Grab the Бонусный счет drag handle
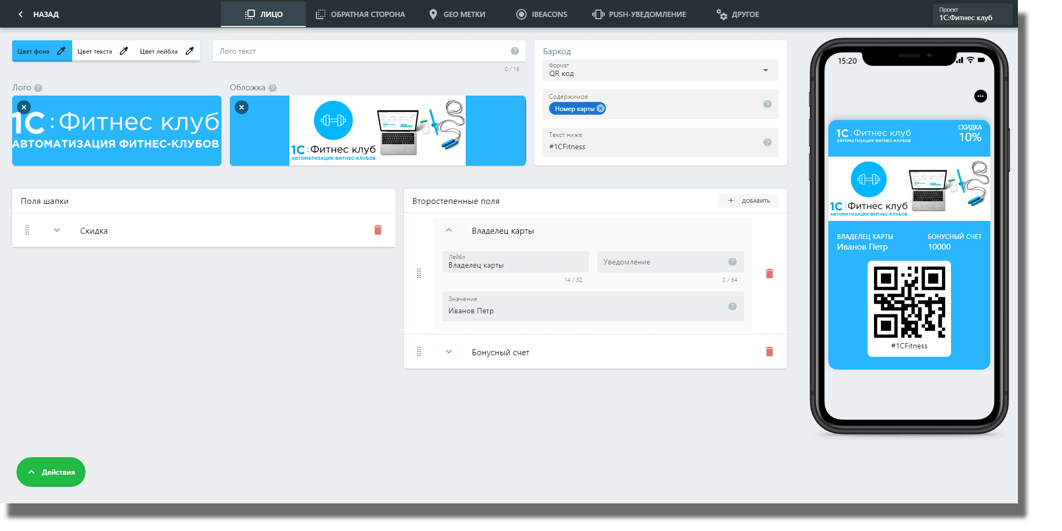The width and height of the screenshot is (1062, 531). click(x=419, y=352)
